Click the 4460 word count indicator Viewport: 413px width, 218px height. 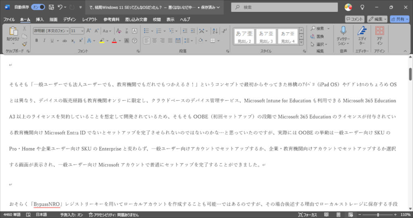point(12,215)
